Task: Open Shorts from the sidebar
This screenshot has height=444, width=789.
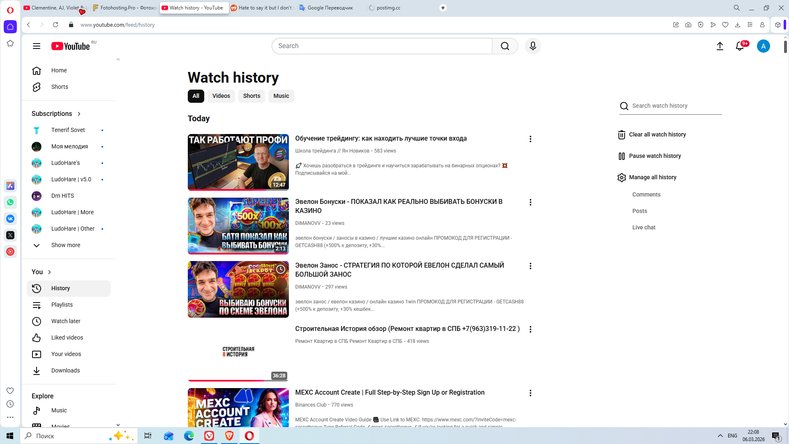Action: click(60, 87)
